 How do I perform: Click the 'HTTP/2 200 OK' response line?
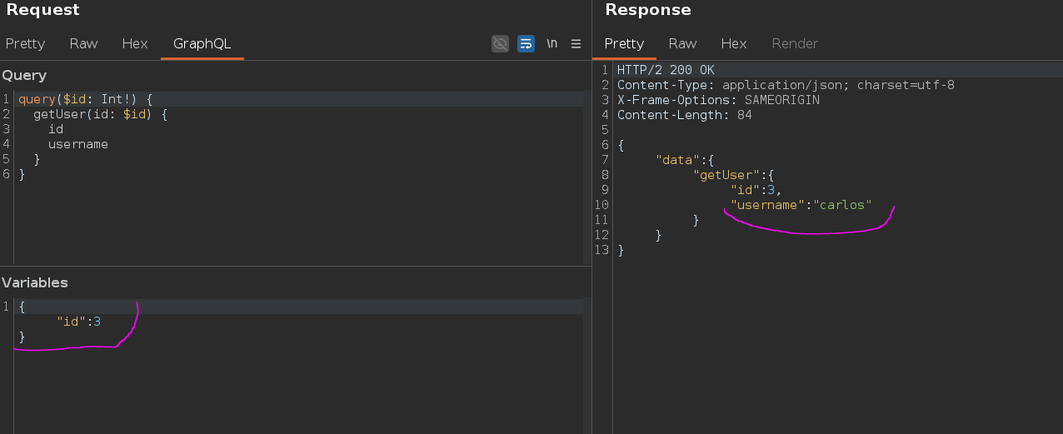pyautogui.click(x=666, y=70)
